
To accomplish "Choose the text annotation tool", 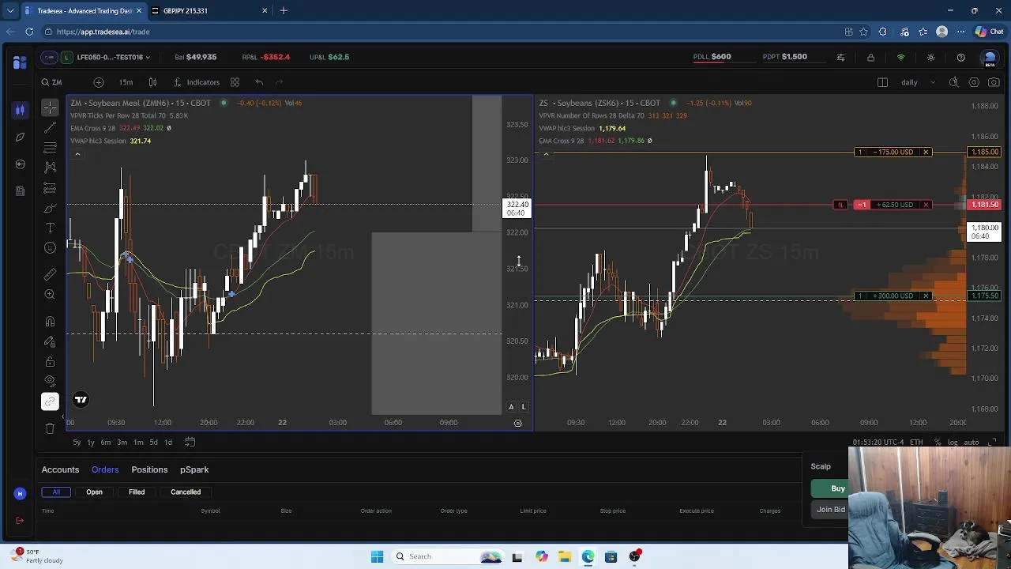I will 50,228.
